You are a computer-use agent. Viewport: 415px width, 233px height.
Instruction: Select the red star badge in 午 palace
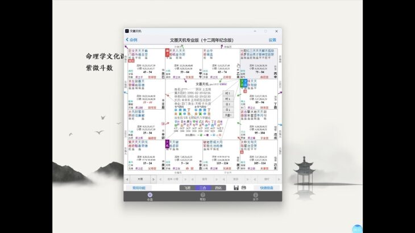[x=167, y=52]
